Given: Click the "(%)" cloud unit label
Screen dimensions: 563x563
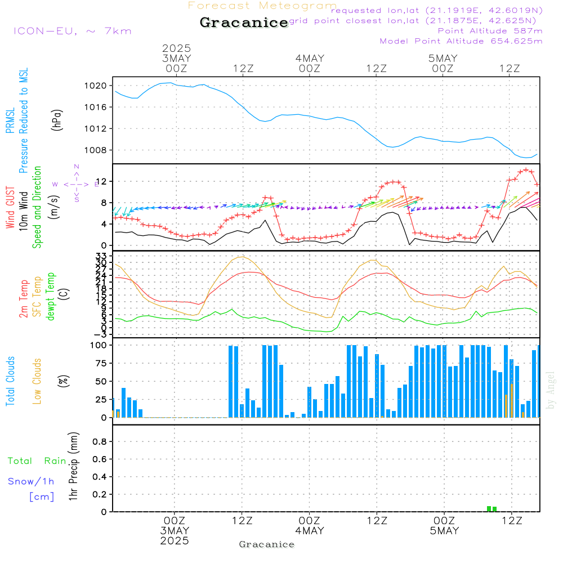Looking at the screenshot, I should [x=63, y=381].
